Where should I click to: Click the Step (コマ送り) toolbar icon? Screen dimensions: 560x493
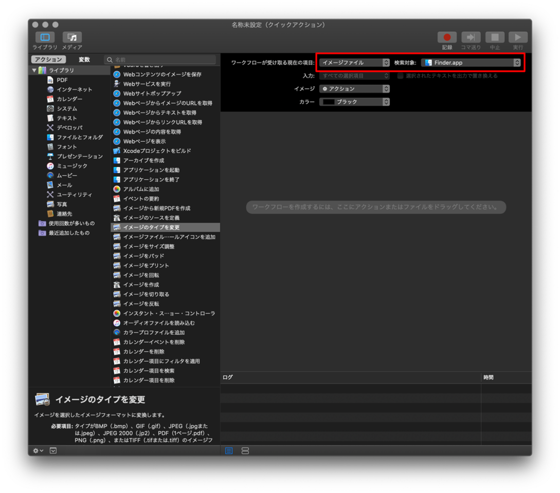point(471,37)
